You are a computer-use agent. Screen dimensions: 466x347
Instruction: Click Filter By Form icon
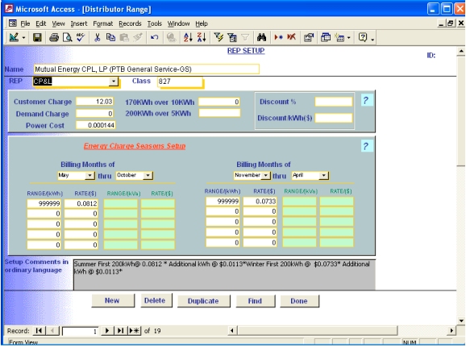[232, 37]
